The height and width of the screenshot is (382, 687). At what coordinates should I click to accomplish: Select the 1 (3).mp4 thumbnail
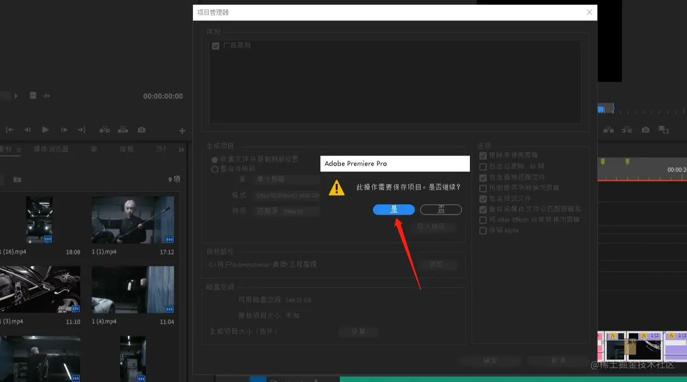coord(40,289)
